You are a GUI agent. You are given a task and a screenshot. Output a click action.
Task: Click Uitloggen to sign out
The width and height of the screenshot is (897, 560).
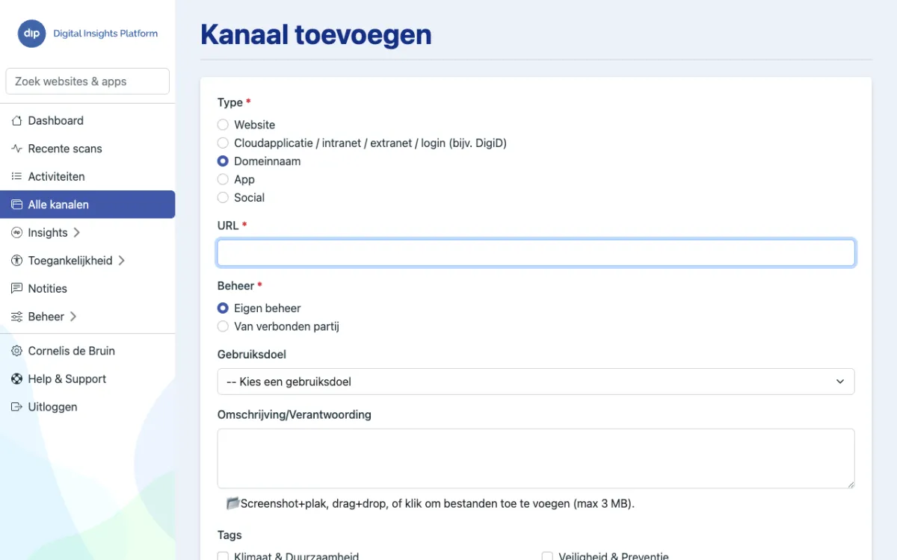[87, 407]
